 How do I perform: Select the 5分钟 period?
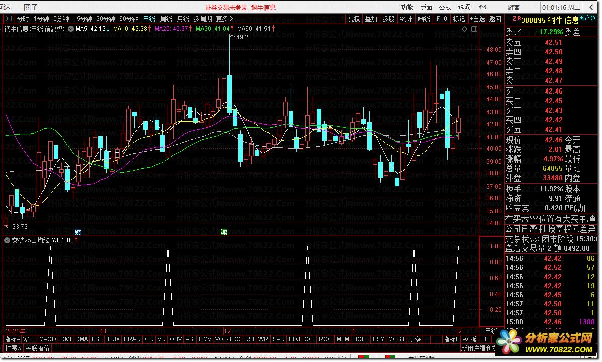click(61, 19)
